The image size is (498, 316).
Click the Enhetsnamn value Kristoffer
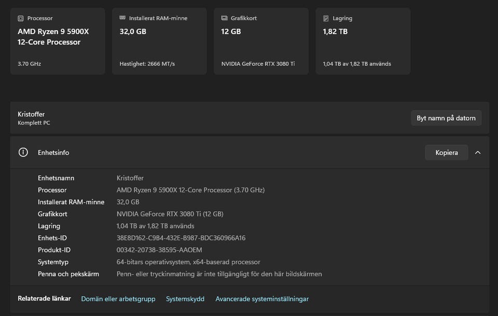tap(130, 178)
